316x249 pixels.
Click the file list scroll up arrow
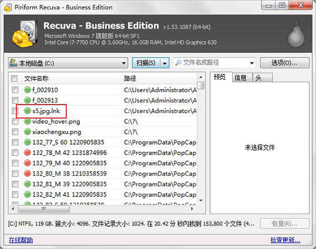pos(201,77)
